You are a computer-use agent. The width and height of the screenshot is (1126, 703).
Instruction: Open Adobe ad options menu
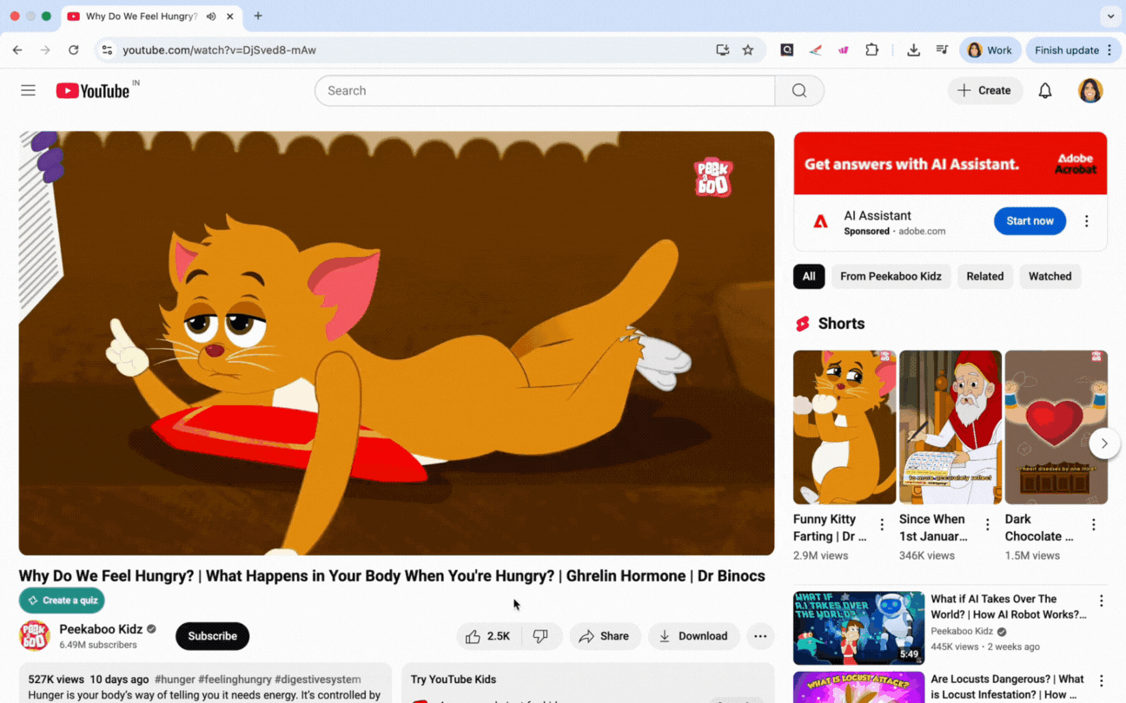[x=1086, y=221]
